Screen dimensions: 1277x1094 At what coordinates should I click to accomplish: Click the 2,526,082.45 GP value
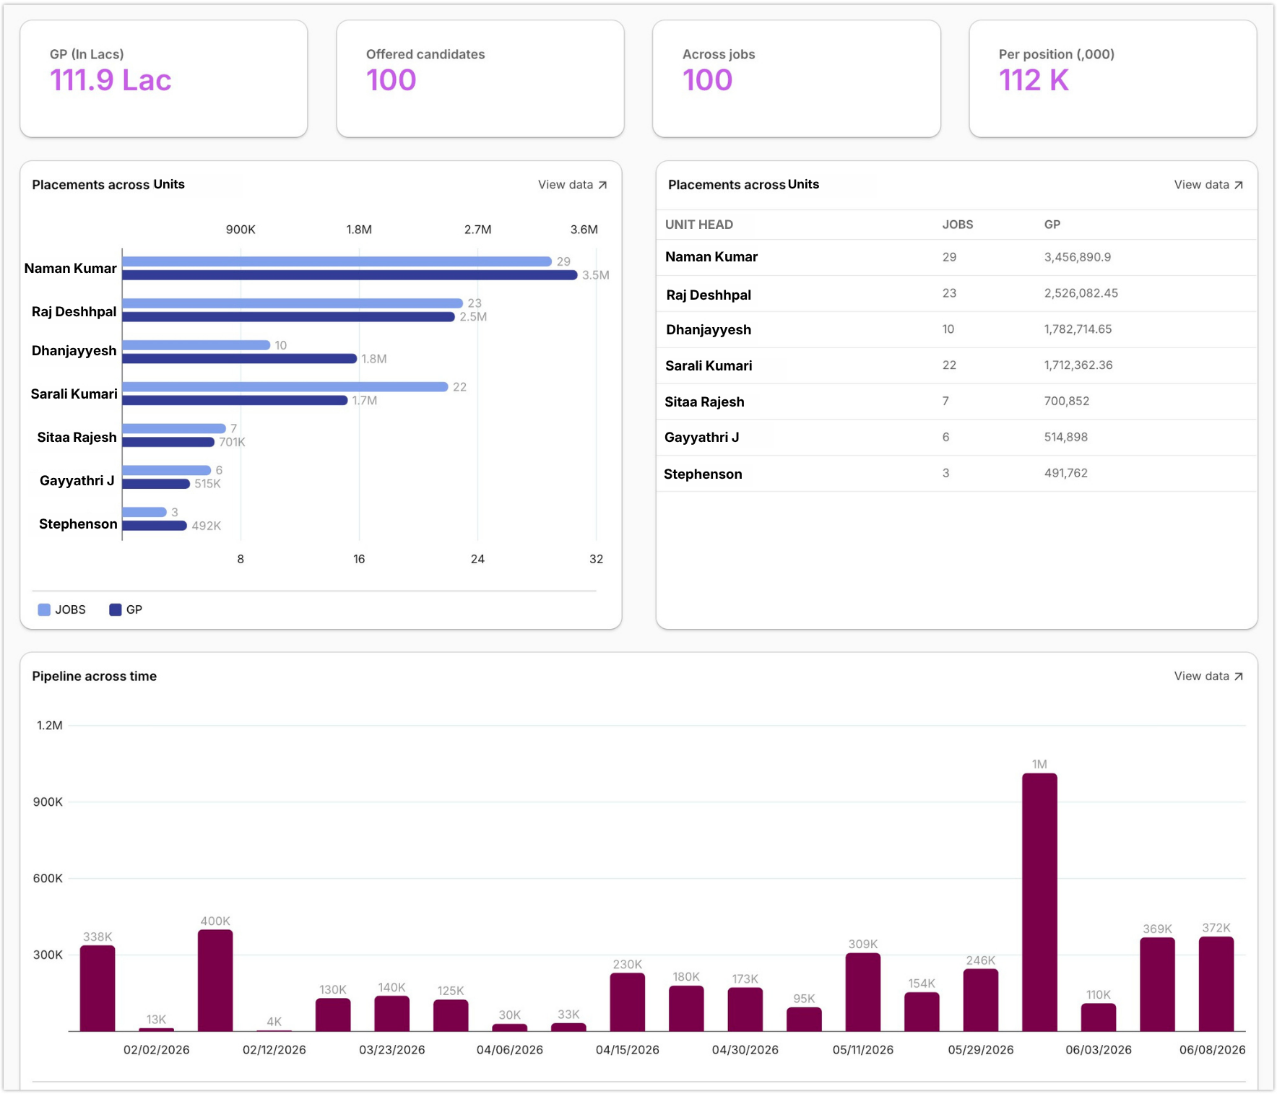point(1081,293)
